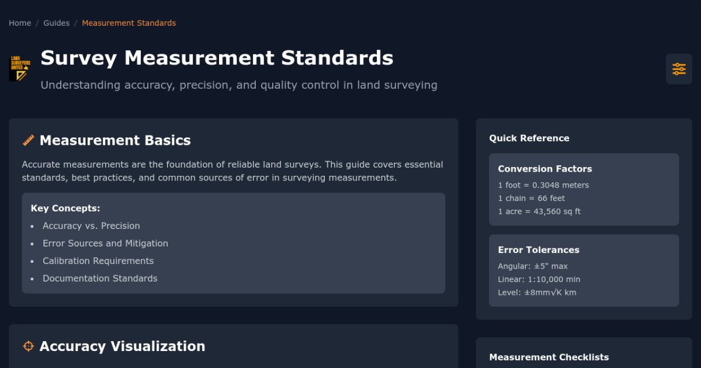Screen dimensions: 701x368
Task: Click the Calibration Requirements list item
Action: pos(98,261)
